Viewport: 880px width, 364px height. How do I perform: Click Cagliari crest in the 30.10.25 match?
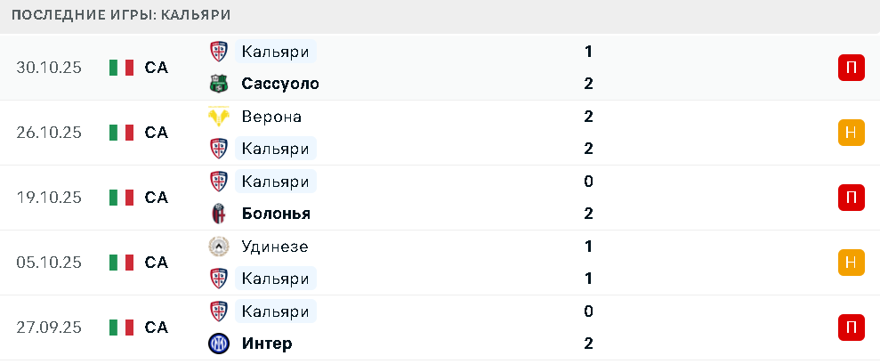click(217, 52)
